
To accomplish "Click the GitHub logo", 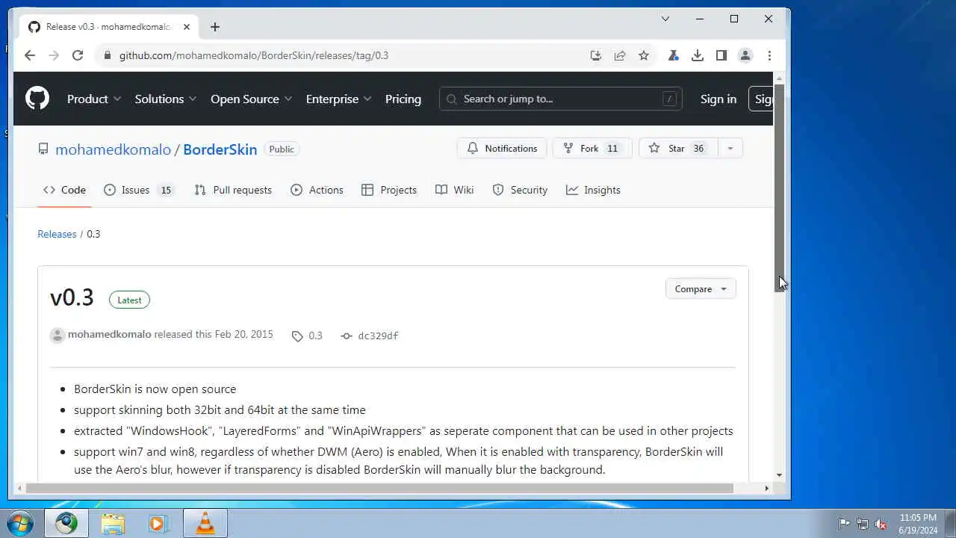I will point(37,99).
